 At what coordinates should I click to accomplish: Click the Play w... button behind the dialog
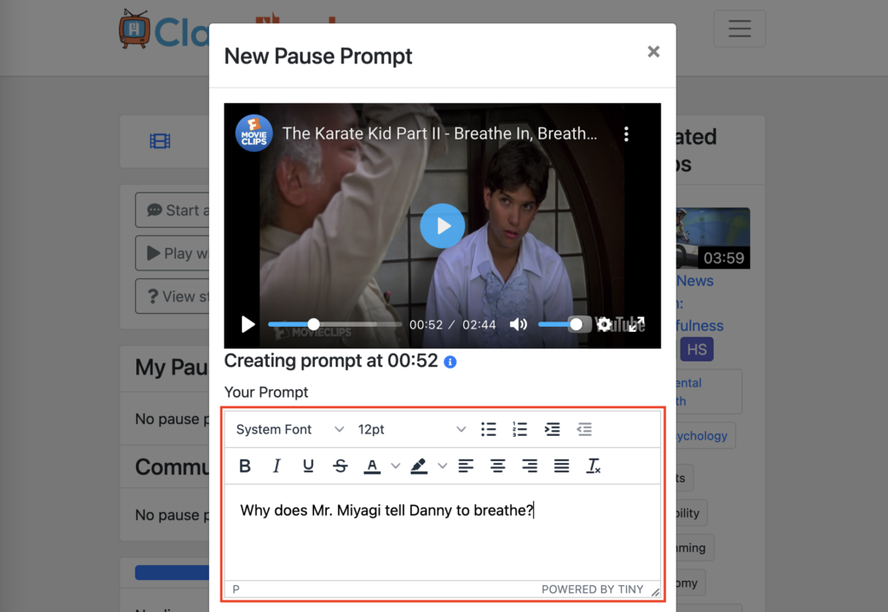click(x=173, y=253)
